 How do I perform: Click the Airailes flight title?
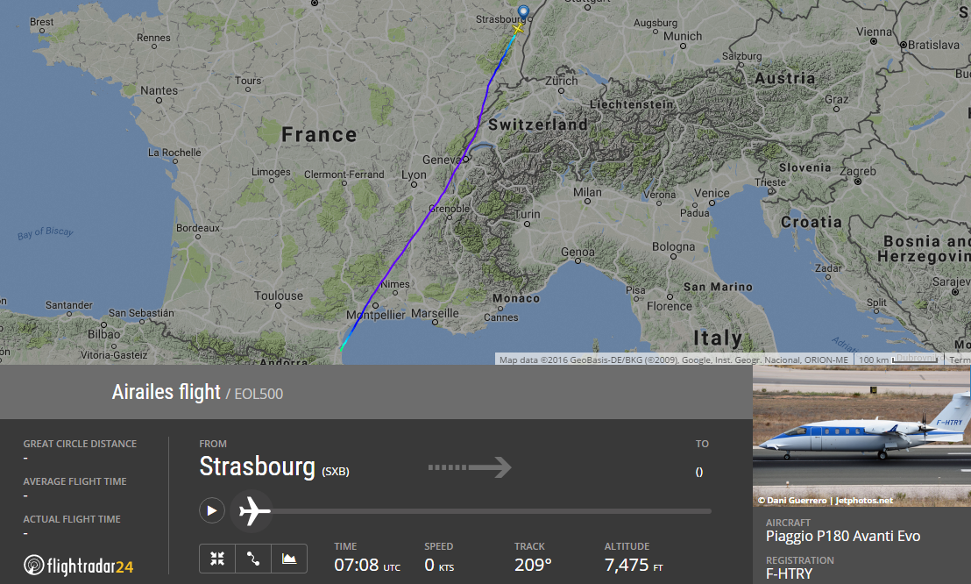tap(166, 392)
